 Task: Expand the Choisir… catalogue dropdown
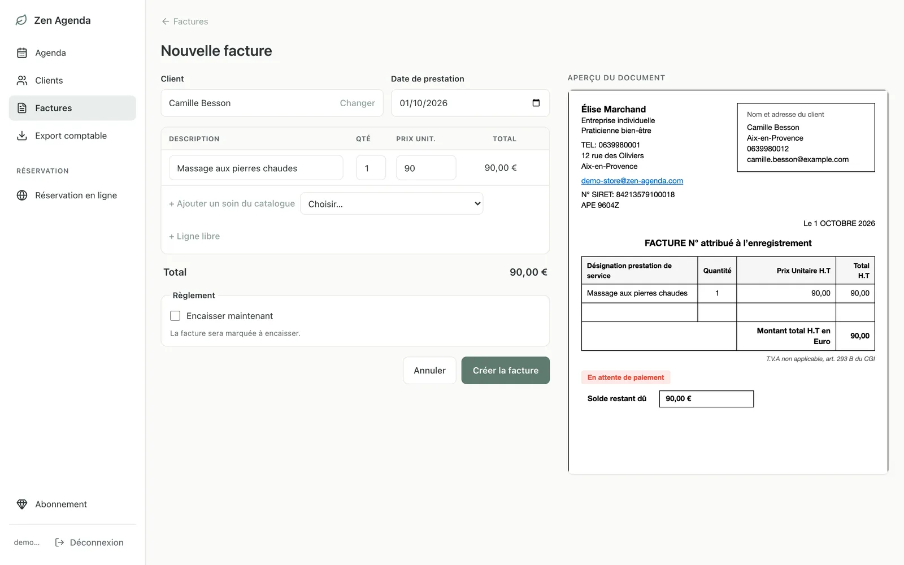point(392,204)
